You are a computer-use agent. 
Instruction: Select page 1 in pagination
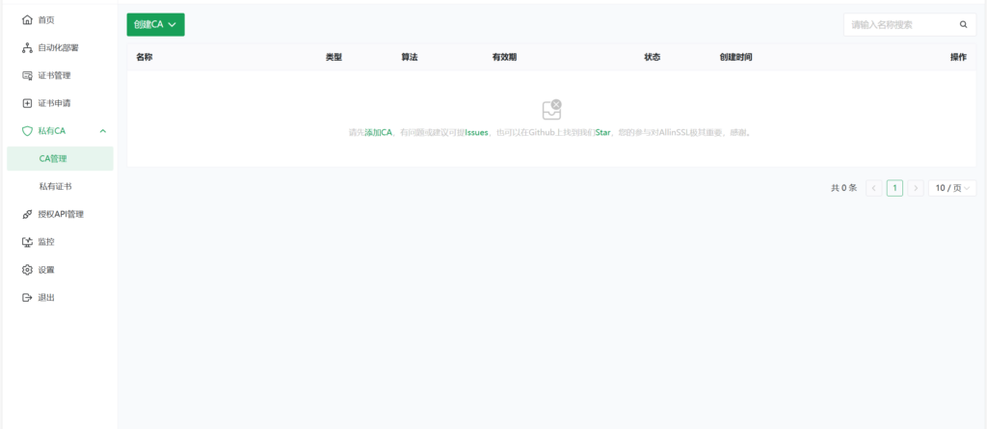[x=894, y=188]
